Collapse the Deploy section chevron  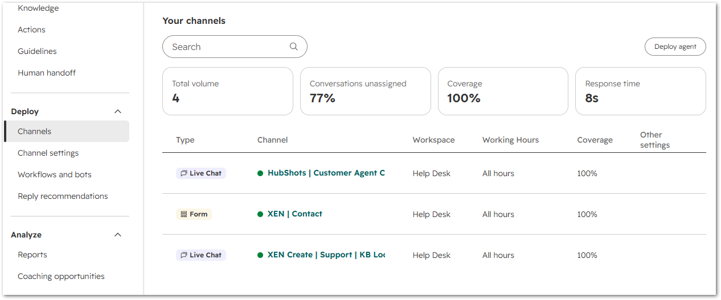tap(118, 111)
